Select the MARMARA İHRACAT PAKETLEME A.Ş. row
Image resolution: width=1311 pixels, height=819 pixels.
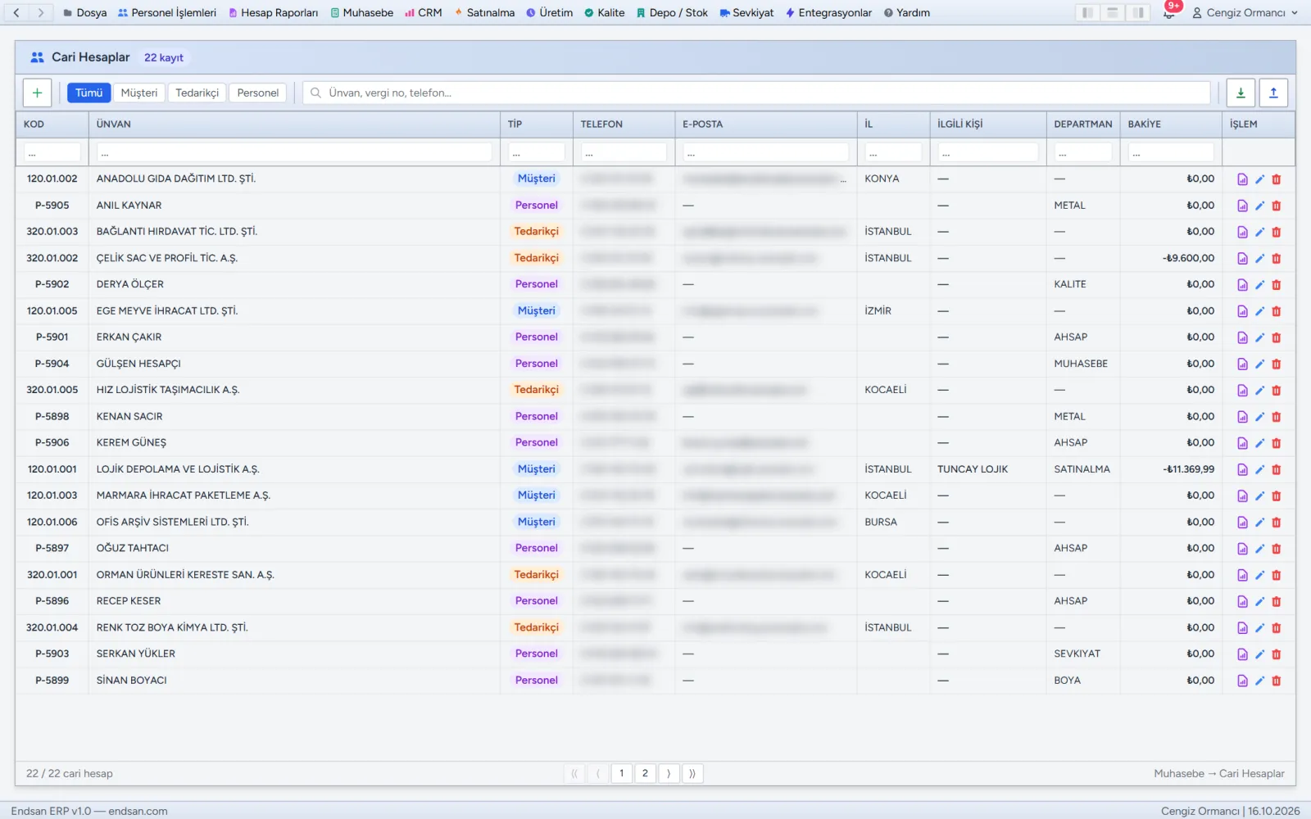pos(655,495)
